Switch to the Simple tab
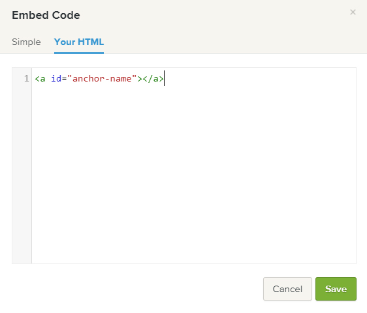The image size is (367, 313). point(26,42)
